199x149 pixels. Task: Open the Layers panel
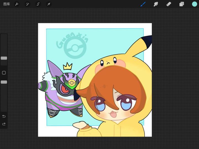click(x=182, y=4)
